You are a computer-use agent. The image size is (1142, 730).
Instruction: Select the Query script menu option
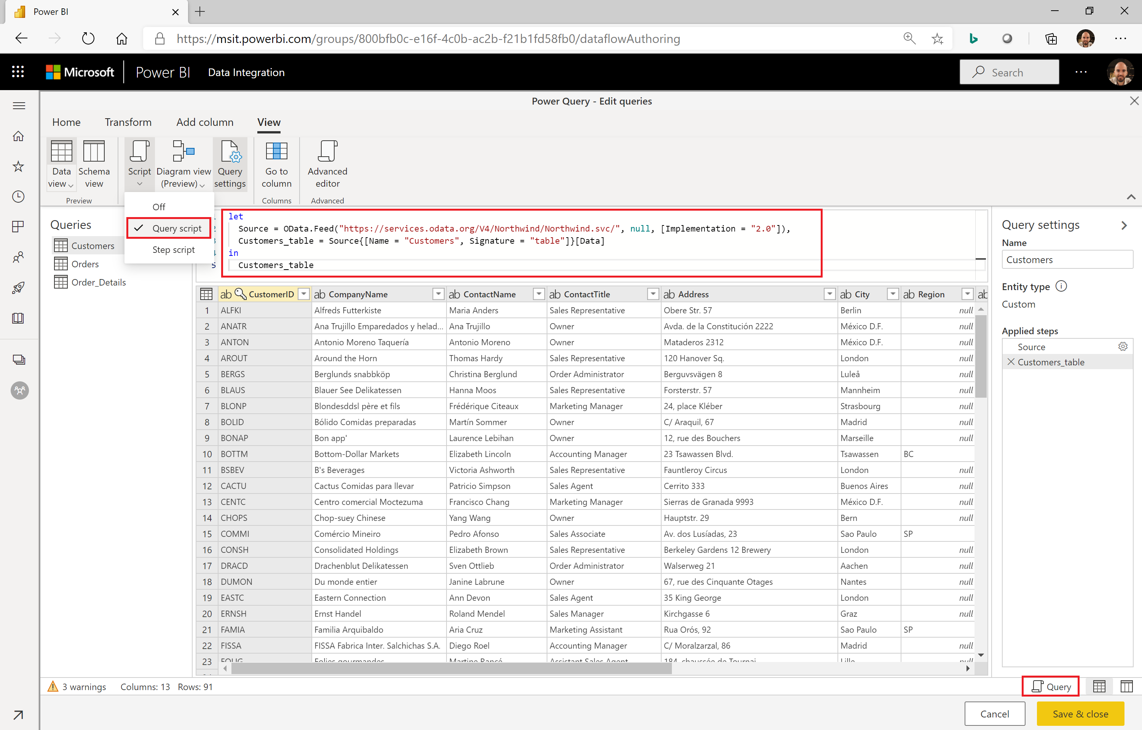click(x=169, y=229)
